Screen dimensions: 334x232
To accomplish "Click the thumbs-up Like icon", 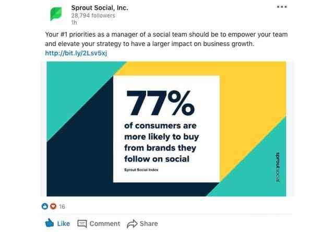I will pyautogui.click(x=50, y=223).
